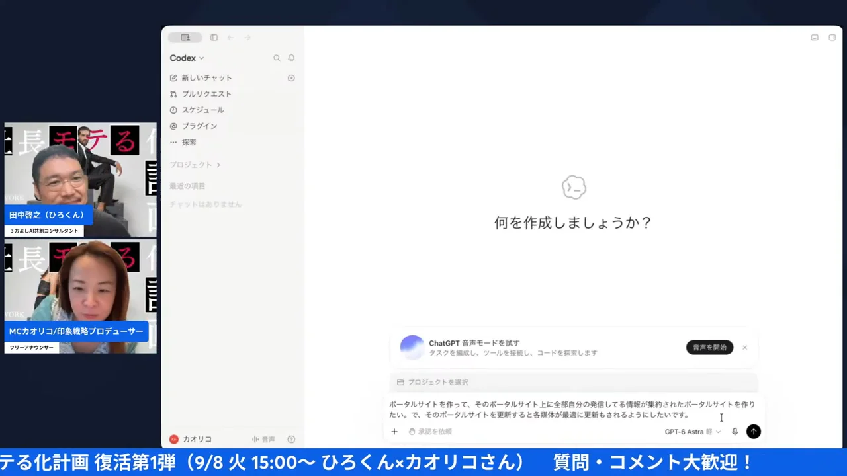Click the ChatGPT voice mode orb
This screenshot has width=847, height=476.
click(412, 347)
